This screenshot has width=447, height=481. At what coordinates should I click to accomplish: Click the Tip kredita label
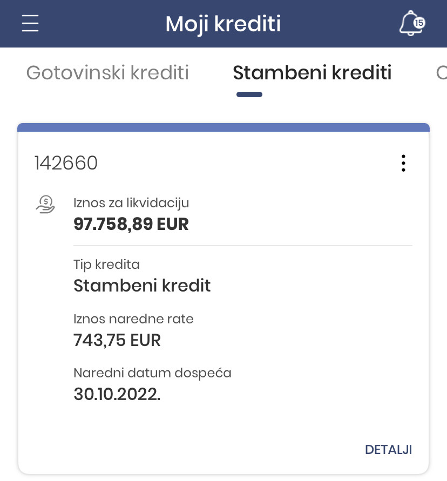point(106,265)
